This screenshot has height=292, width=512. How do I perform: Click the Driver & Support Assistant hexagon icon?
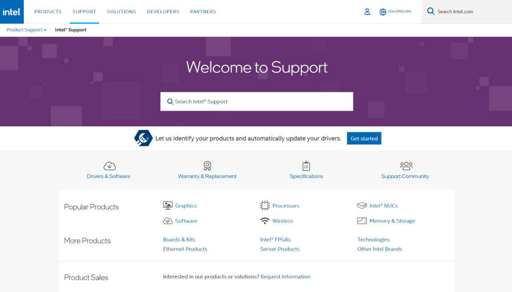pyautogui.click(x=143, y=138)
